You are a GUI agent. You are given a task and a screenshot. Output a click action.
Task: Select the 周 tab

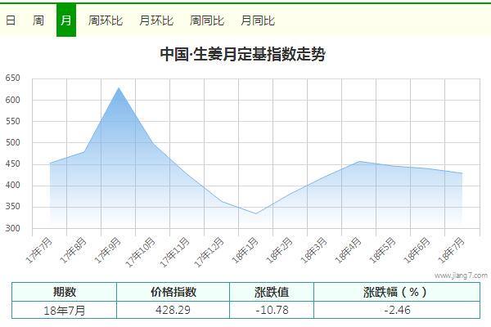[x=38, y=20]
